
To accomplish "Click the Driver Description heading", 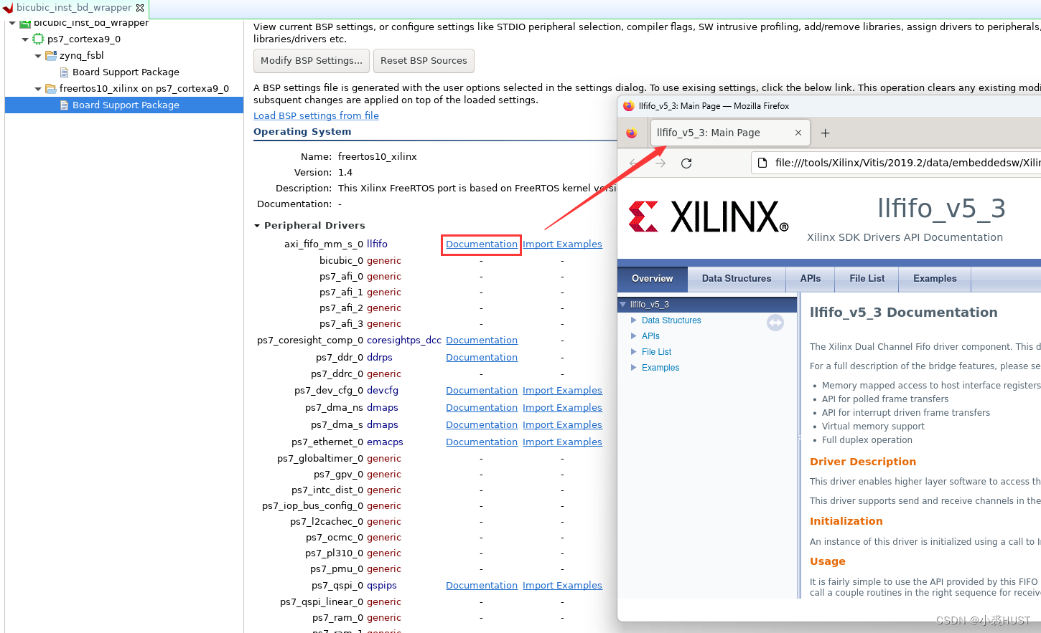I will click(x=862, y=462).
